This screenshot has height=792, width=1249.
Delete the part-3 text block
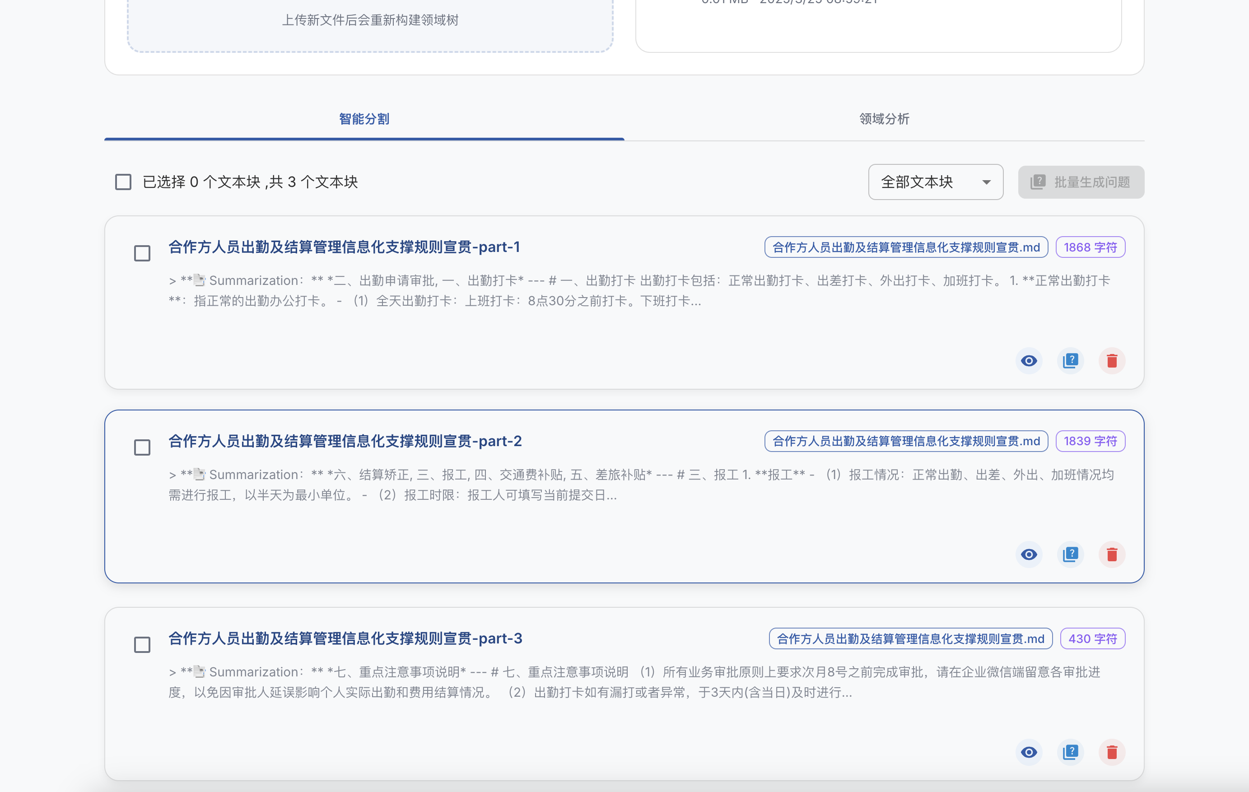pyautogui.click(x=1112, y=752)
